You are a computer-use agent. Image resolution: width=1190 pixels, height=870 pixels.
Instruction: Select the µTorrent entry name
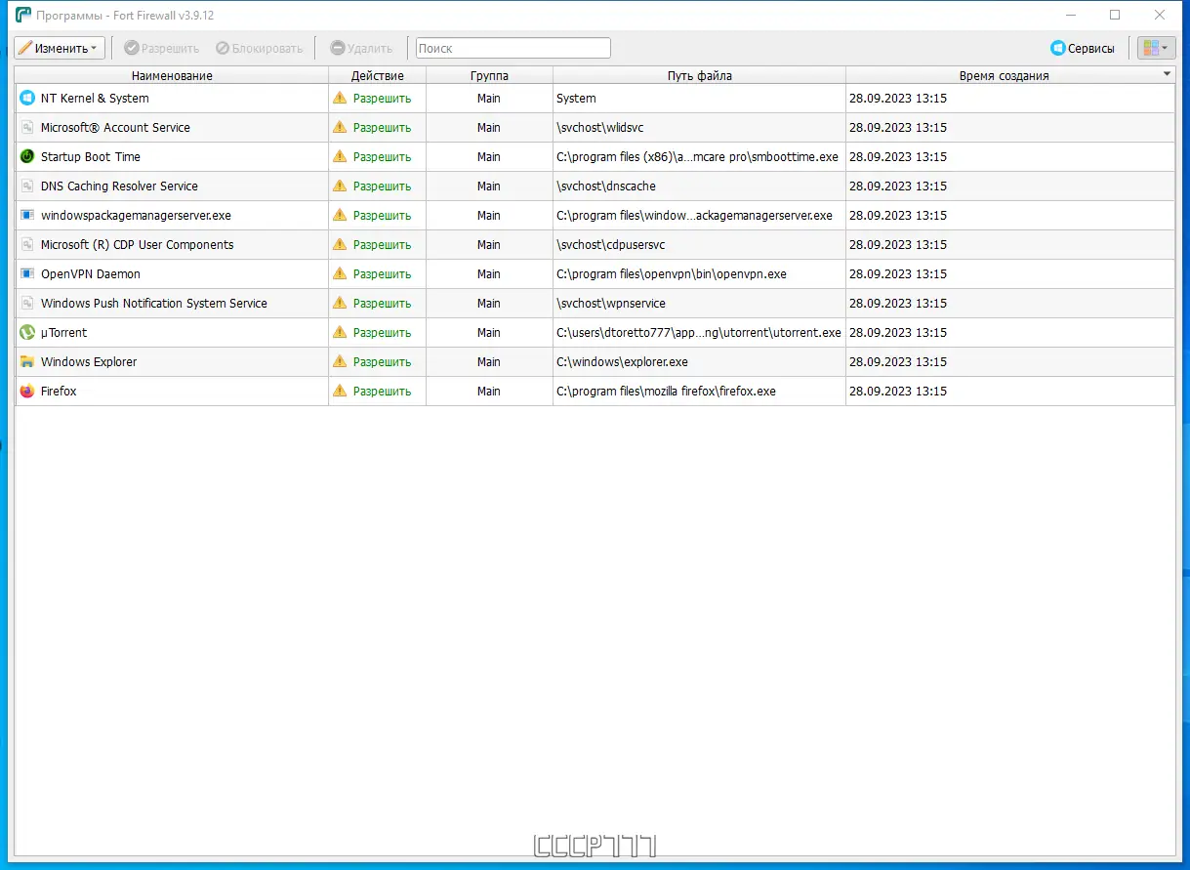coord(63,332)
